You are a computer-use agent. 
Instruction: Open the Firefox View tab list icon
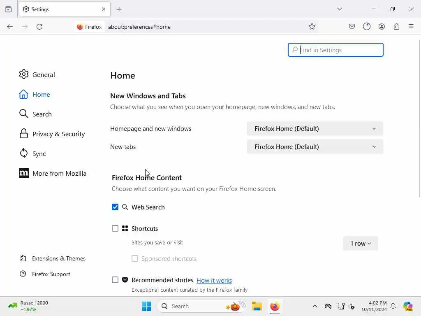coord(8,9)
